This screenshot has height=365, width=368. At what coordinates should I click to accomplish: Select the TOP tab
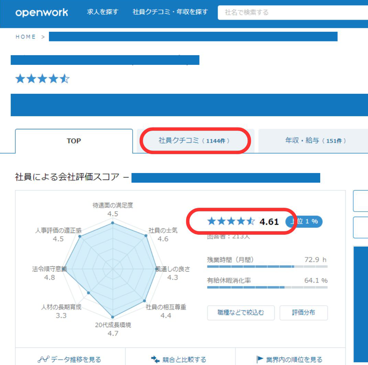74,141
